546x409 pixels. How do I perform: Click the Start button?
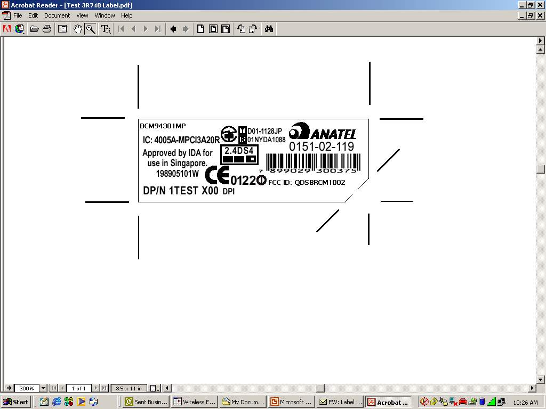point(15,402)
